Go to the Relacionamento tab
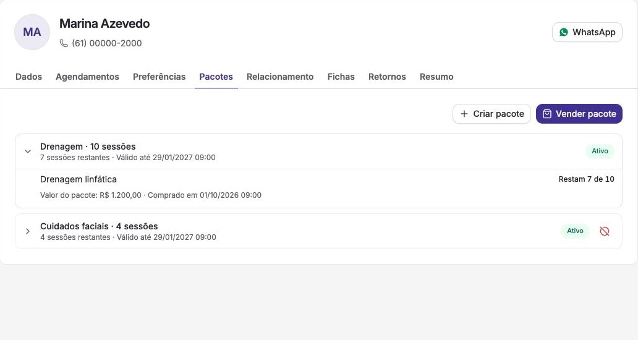This screenshot has height=340, width=638. (280, 77)
